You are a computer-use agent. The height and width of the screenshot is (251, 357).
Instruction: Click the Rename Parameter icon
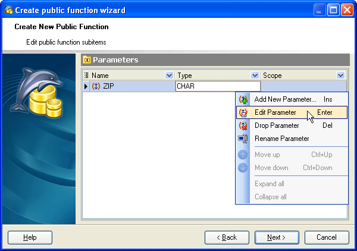[243, 139]
